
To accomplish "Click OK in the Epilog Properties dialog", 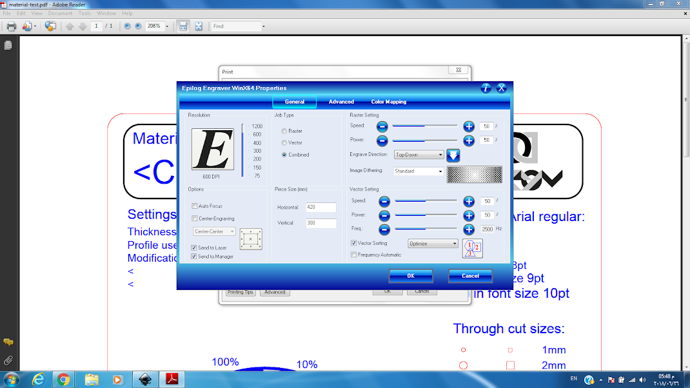I will [x=411, y=276].
